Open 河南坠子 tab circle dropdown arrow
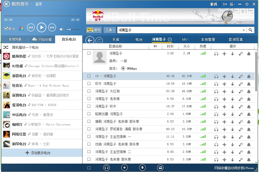The height and width of the screenshot is (172, 259). point(170,39)
